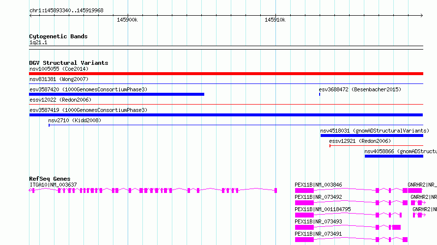Click the GNRHR2 label beside PEX11B|NR_073492
Image resolution: width=437 pixels, height=245 pixels.
tap(424, 197)
